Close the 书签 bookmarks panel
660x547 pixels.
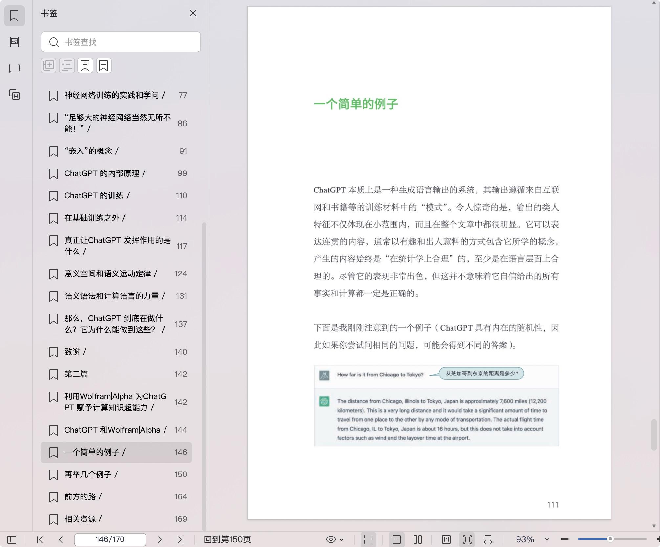pyautogui.click(x=193, y=13)
